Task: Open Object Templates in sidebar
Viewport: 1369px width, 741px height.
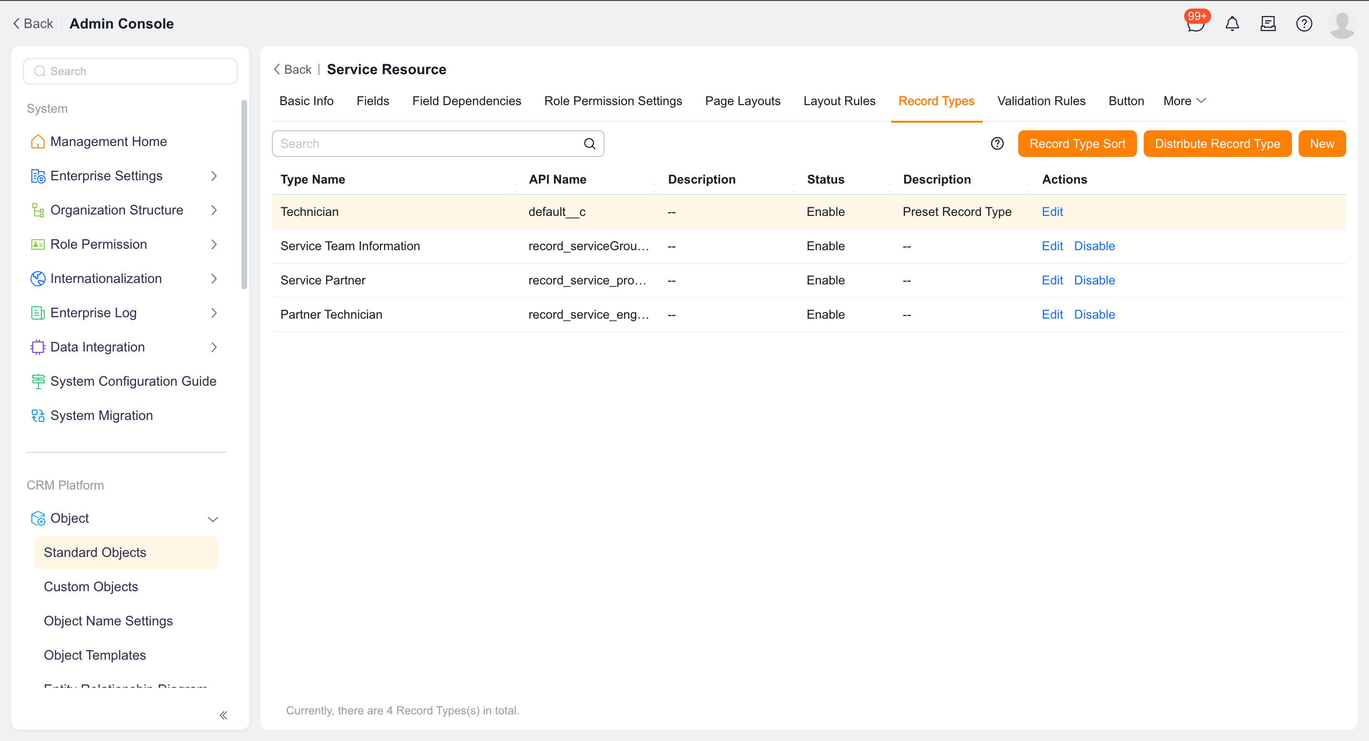Action: coord(95,655)
